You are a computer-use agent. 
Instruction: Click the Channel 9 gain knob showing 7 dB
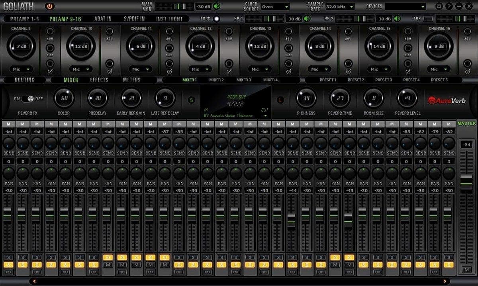[x=22, y=46]
